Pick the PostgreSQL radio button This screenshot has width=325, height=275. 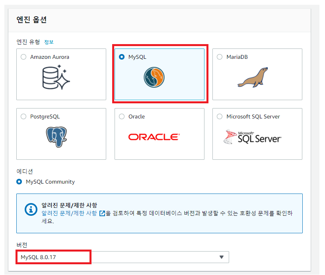23,116
